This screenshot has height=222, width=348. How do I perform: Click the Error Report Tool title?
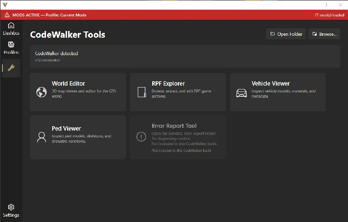click(174, 126)
